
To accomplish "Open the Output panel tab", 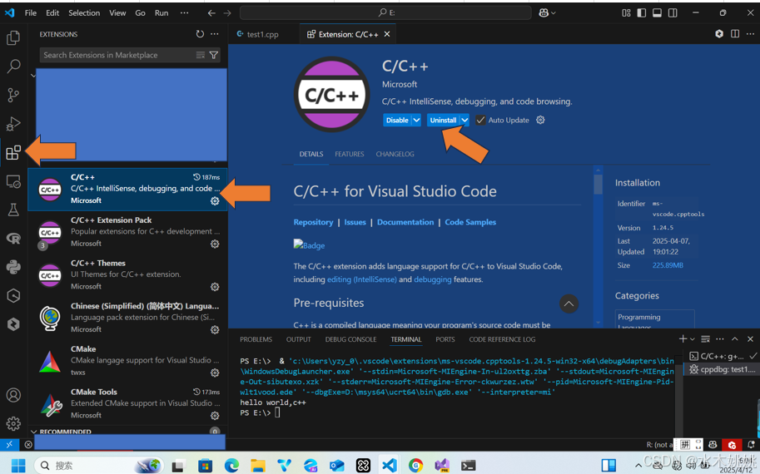I will (299, 339).
